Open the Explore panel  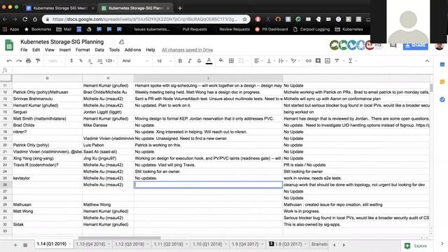(x=416, y=246)
